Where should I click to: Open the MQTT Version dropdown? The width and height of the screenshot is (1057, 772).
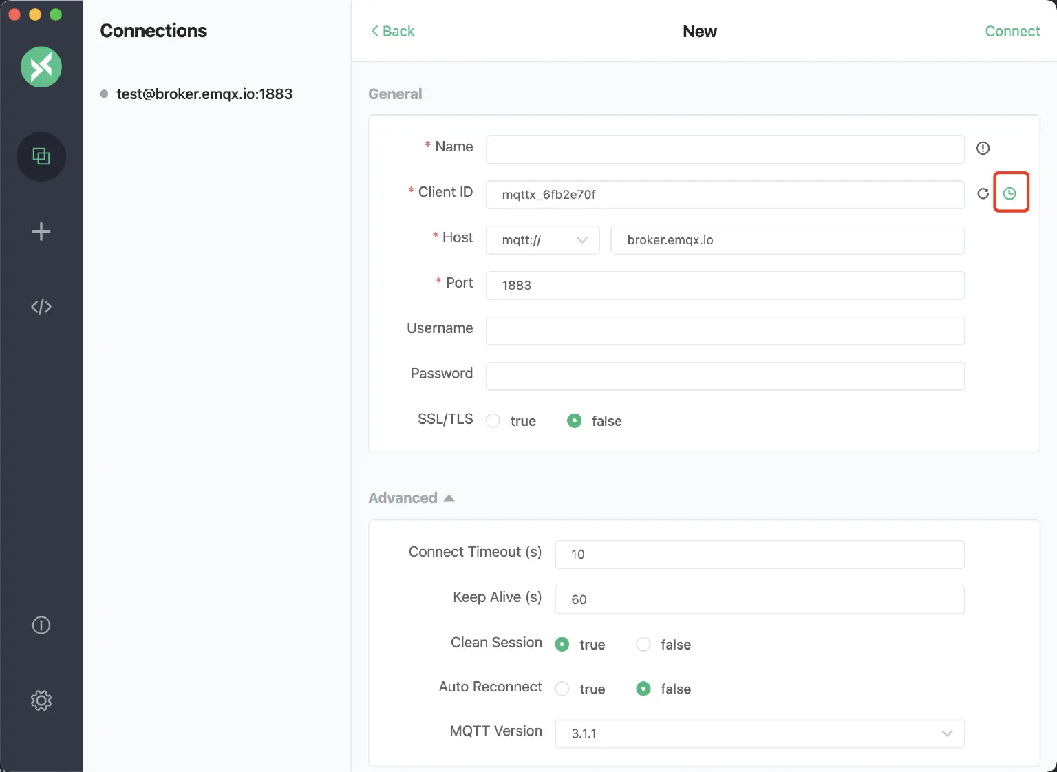(759, 733)
